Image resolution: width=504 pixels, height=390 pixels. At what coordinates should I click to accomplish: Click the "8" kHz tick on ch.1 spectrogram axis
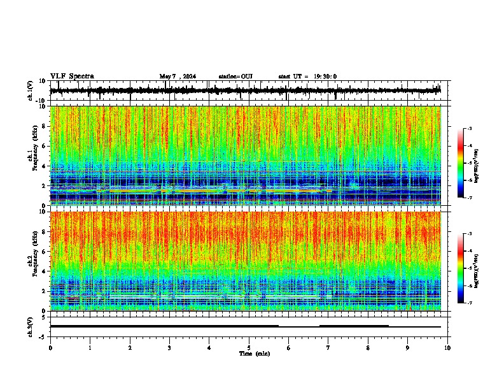point(45,126)
